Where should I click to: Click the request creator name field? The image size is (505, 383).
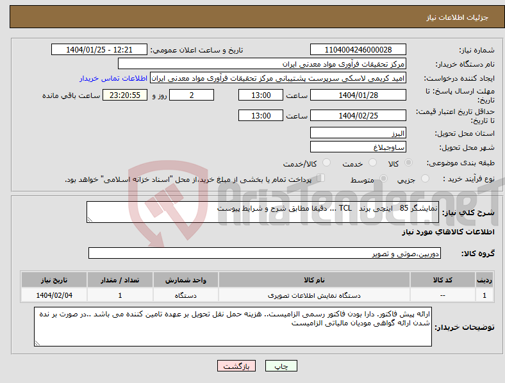[278, 78]
